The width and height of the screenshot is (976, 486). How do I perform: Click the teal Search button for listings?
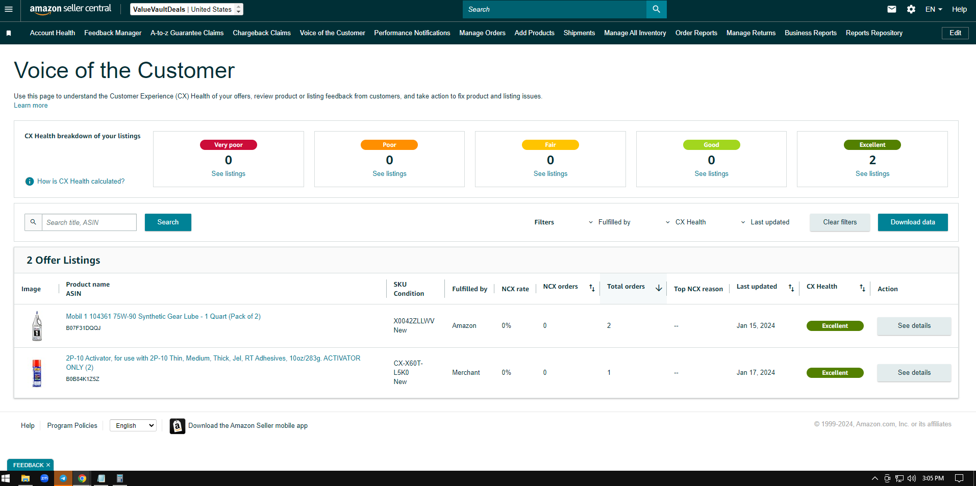(x=168, y=222)
